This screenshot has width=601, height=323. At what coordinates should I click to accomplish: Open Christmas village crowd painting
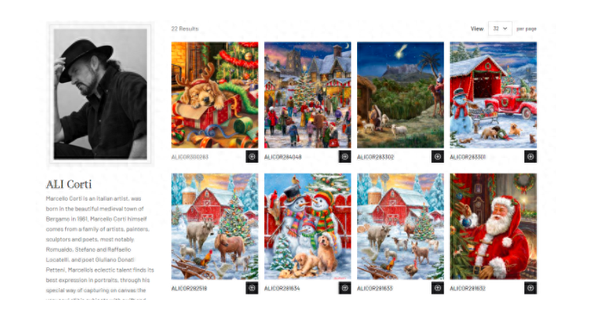[307, 95]
